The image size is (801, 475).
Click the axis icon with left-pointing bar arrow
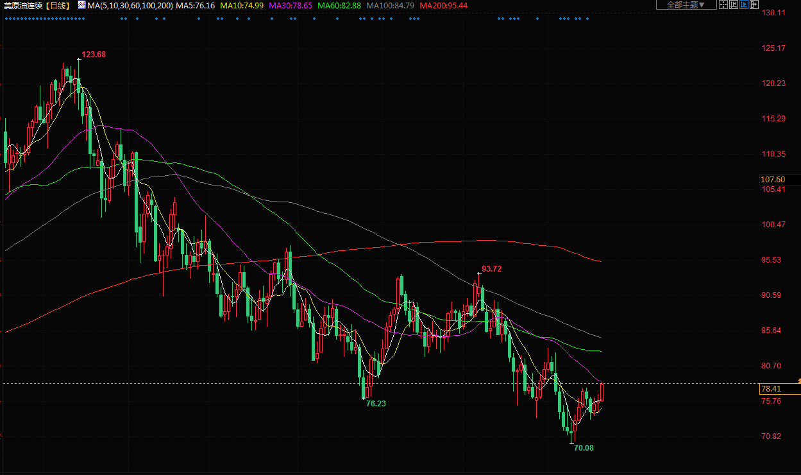tap(734, 5)
